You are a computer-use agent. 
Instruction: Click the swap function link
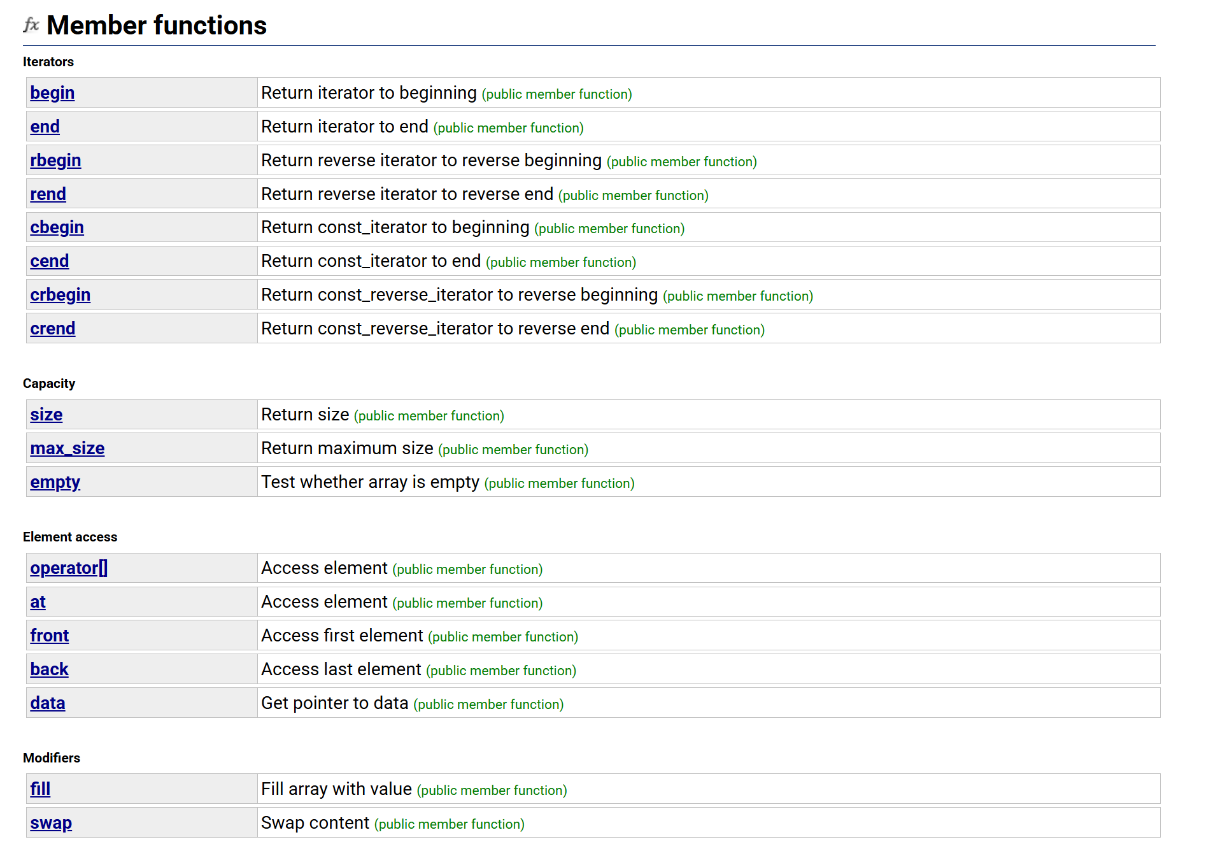(x=51, y=823)
